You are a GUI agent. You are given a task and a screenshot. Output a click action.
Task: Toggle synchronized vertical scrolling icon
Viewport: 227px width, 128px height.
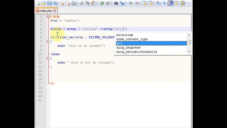(144, 3)
